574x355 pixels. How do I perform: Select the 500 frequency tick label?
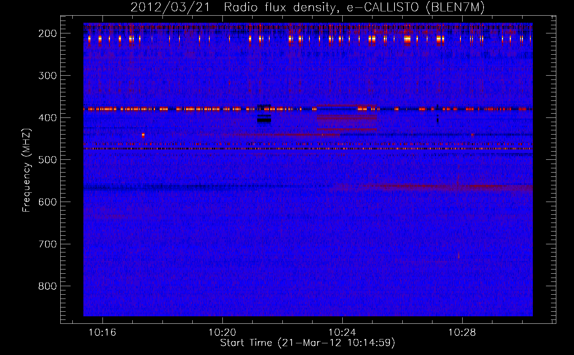point(47,160)
